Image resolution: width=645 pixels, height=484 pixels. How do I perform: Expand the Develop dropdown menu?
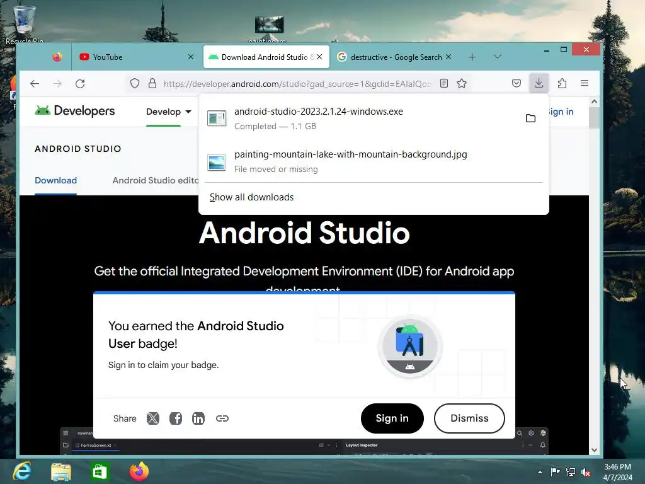click(x=169, y=112)
